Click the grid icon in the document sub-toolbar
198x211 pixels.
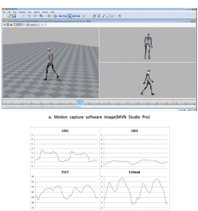tap(8, 25)
